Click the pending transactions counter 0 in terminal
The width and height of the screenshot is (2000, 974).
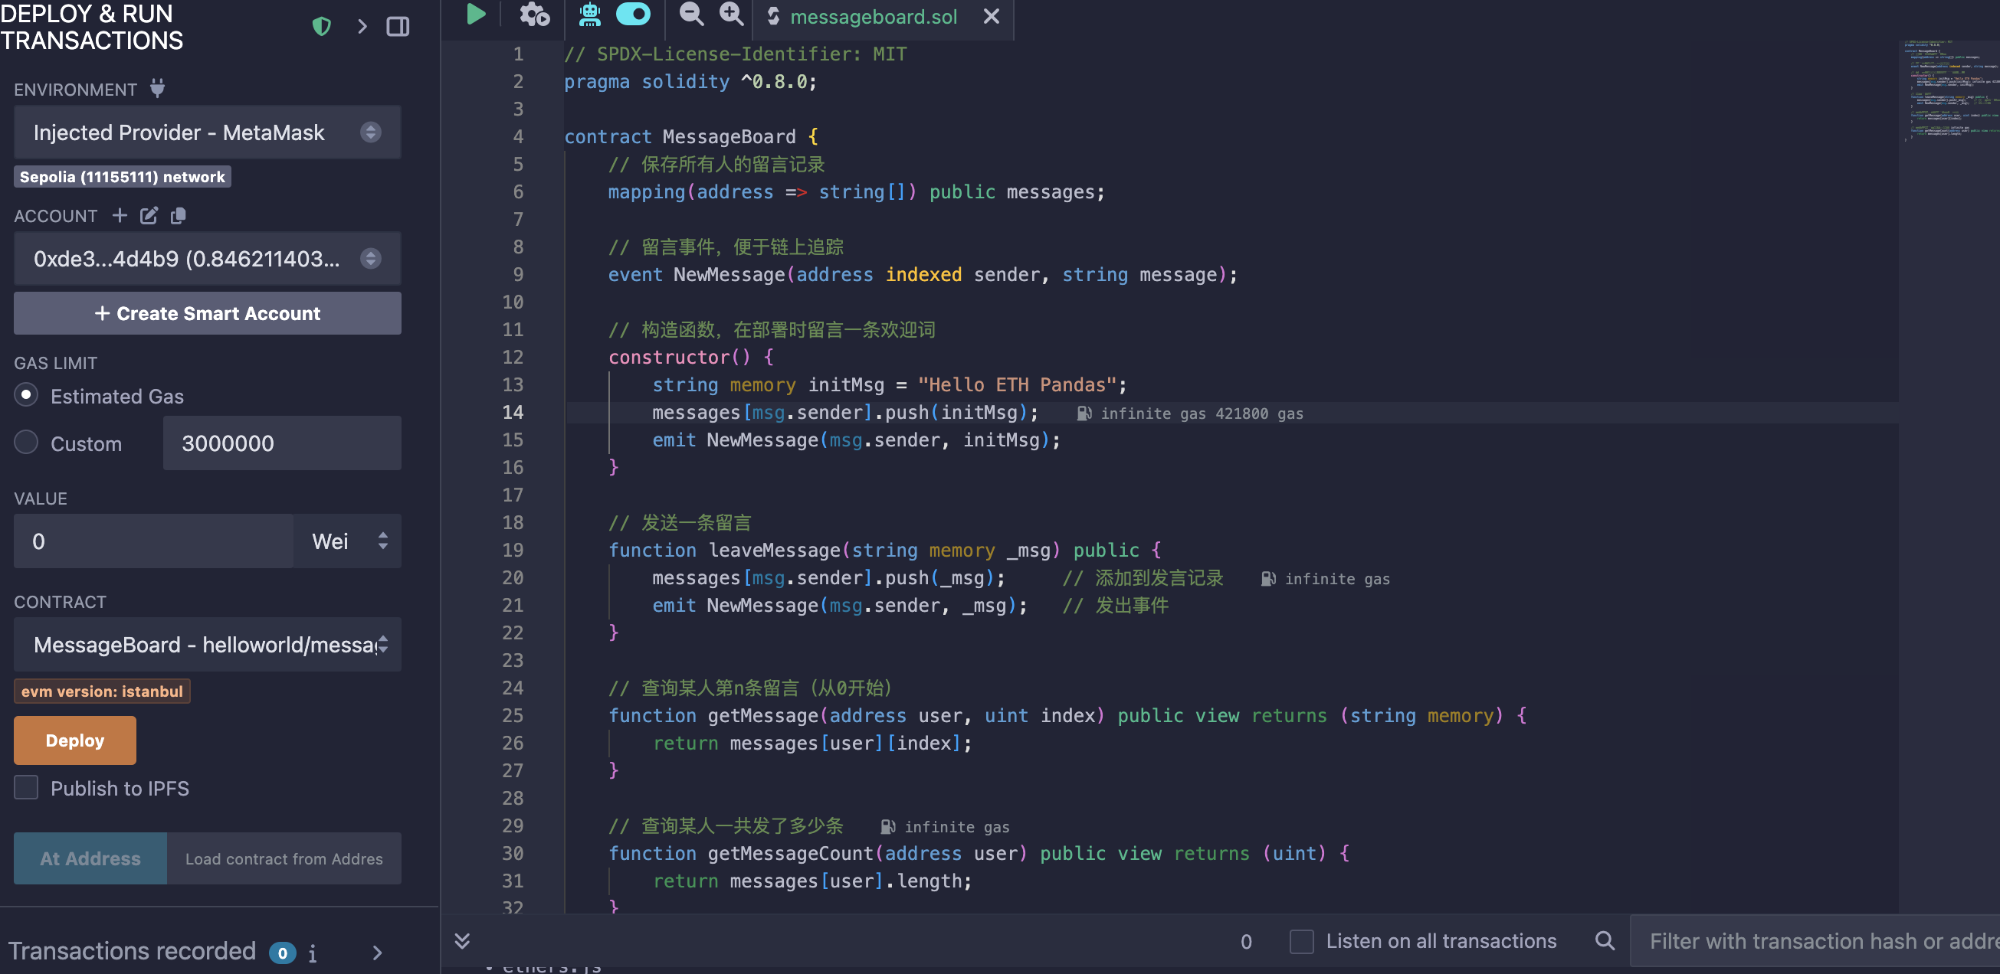click(1246, 941)
